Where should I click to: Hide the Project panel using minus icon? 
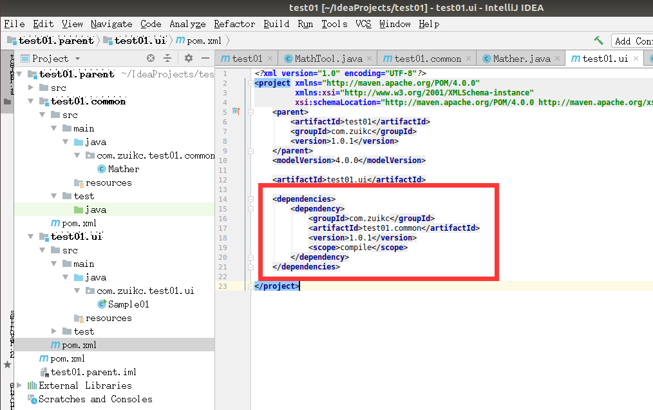[x=205, y=59]
